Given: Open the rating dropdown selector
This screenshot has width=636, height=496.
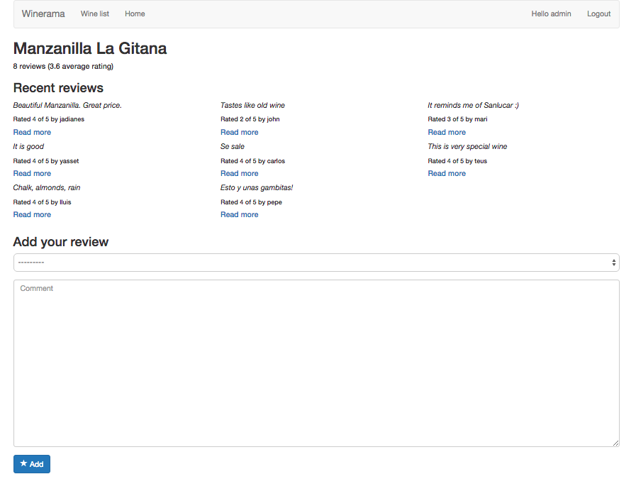Looking at the screenshot, I should [x=316, y=263].
